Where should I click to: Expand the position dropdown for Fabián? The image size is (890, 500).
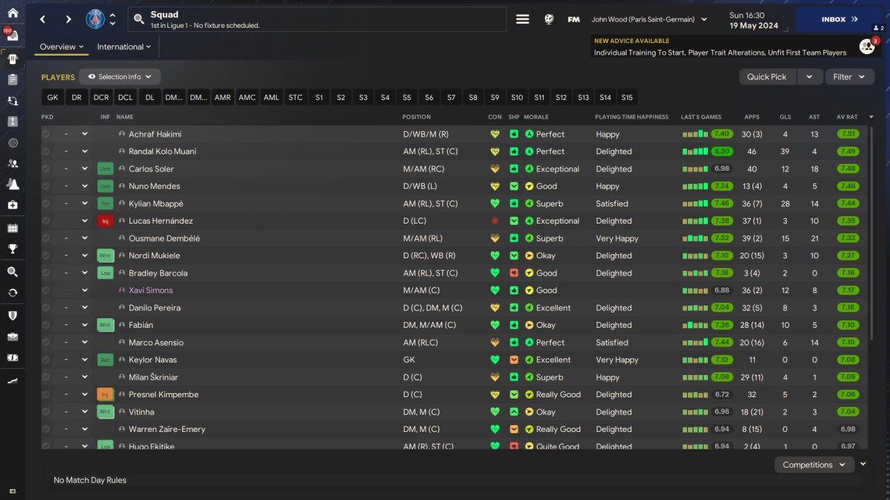coord(85,325)
